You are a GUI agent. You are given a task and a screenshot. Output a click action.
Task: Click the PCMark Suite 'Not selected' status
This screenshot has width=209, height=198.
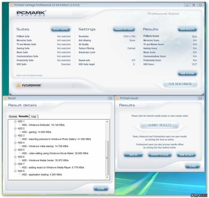tap(64, 36)
